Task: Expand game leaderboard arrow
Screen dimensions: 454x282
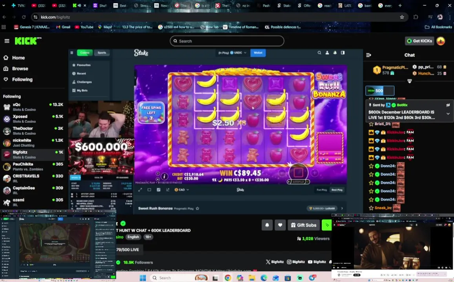Action: point(342,208)
